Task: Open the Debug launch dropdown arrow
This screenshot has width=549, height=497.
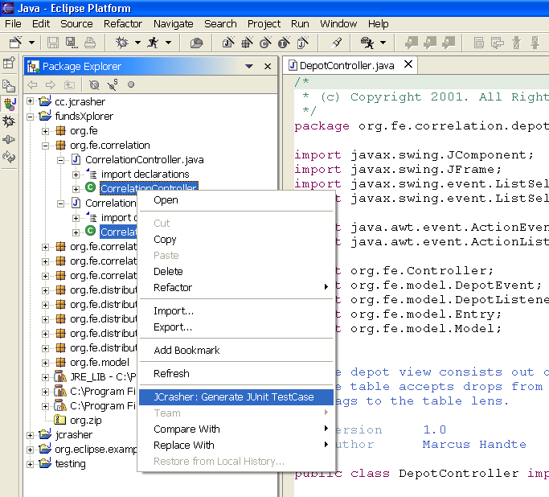Action: point(138,43)
